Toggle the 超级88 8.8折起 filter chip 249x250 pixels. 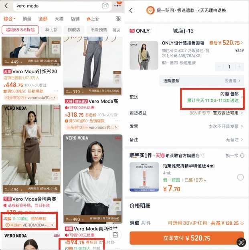(20, 30)
